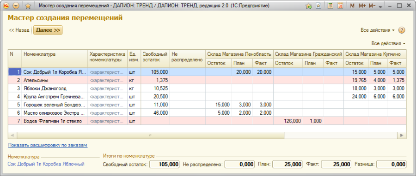The width and height of the screenshot is (416, 176).
Task: Click the M+ memory add button
Action: coord(362,6)
